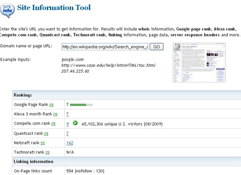Click the Domain name or page URL label
This screenshot has width=241, height=175.
(26, 46)
